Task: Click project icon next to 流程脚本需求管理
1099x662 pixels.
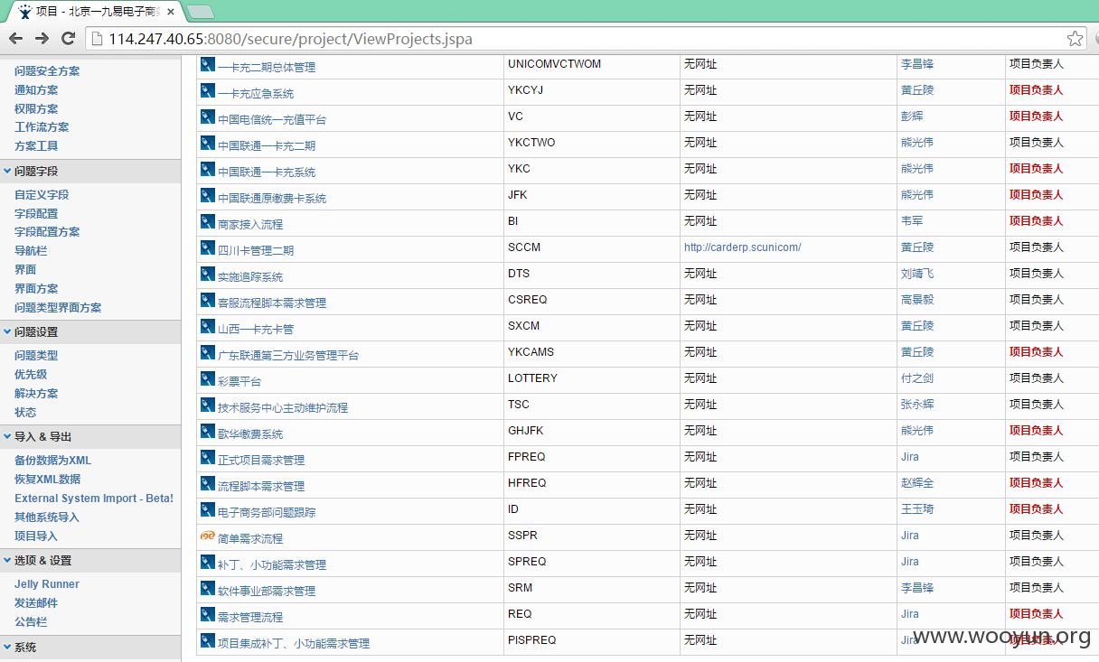Action: coord(207,484)
